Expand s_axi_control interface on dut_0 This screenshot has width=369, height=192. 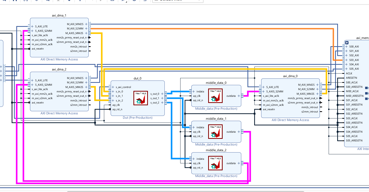[x=113, y=87]
